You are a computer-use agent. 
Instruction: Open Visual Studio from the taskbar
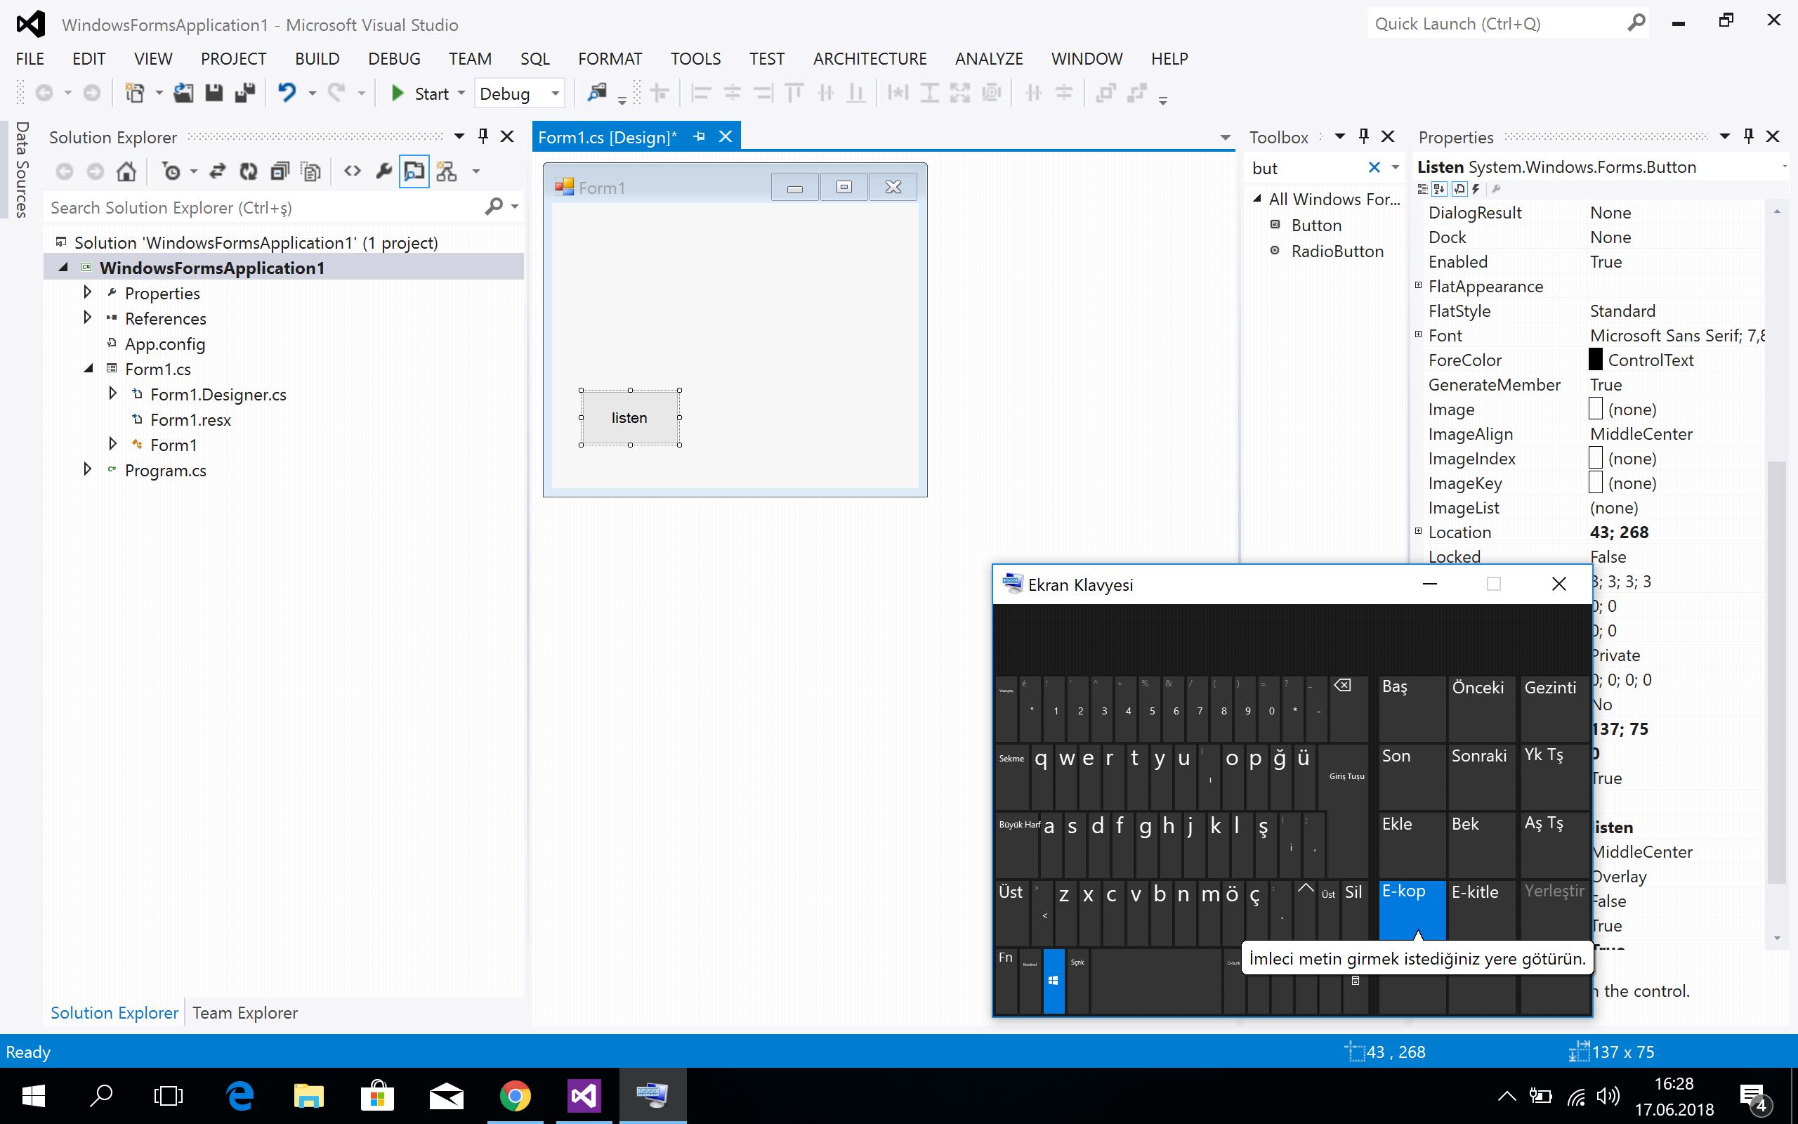584,1096
